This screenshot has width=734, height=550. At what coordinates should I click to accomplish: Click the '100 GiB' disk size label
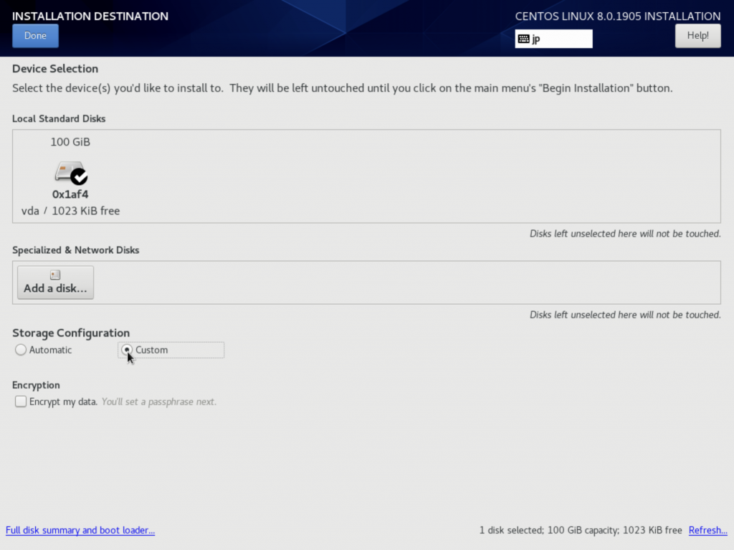point(70,142)
